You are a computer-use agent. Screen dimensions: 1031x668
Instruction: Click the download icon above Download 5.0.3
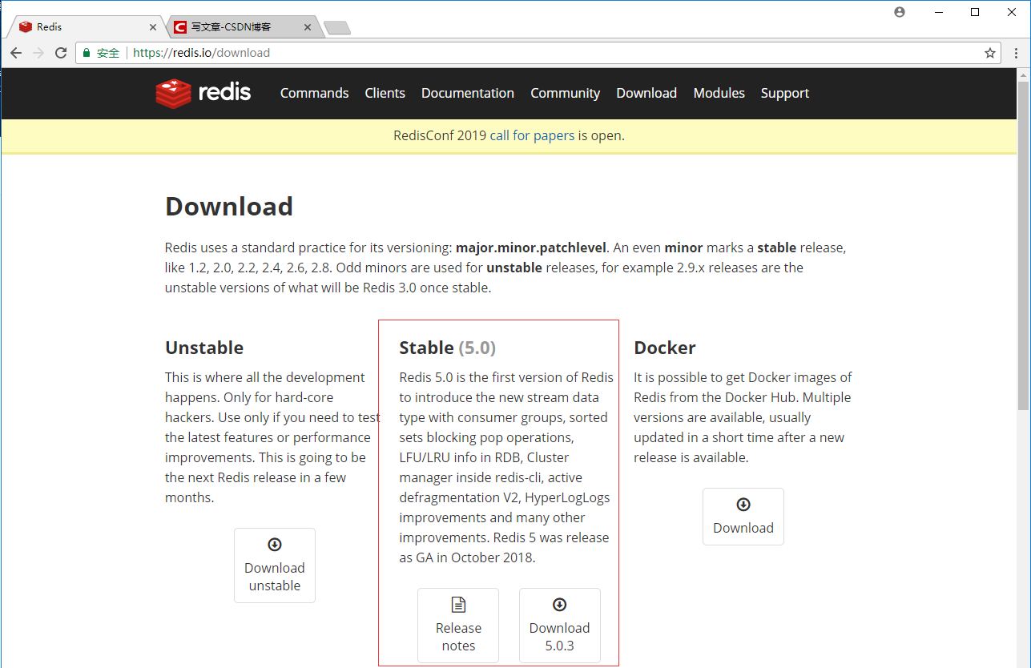pos(560,605)
